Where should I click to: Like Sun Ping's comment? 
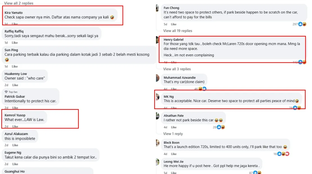click(x=15, y=67)
